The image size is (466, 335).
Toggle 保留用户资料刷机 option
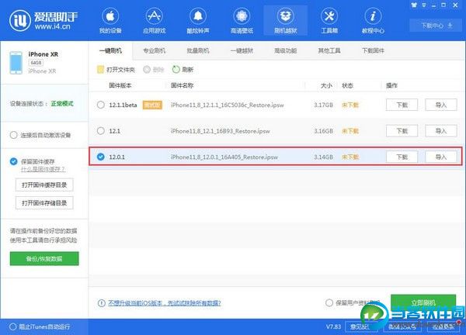point(329,303)
